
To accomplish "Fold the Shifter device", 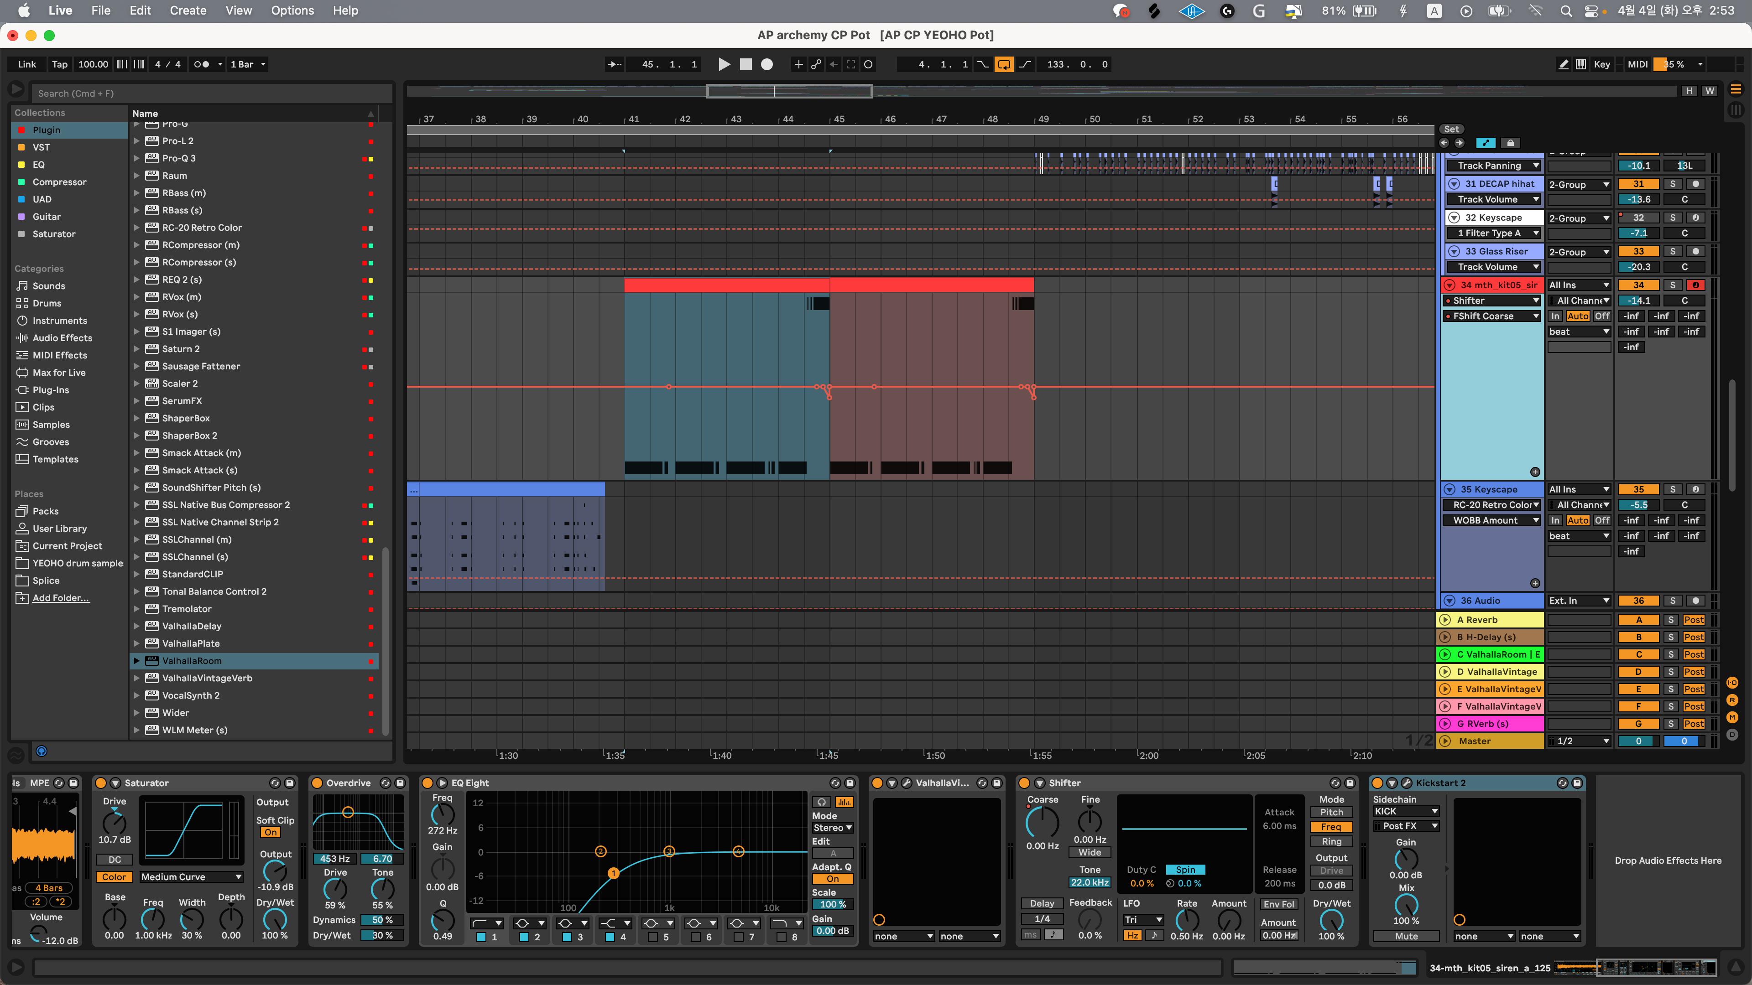I will (x=1039, y=783).
